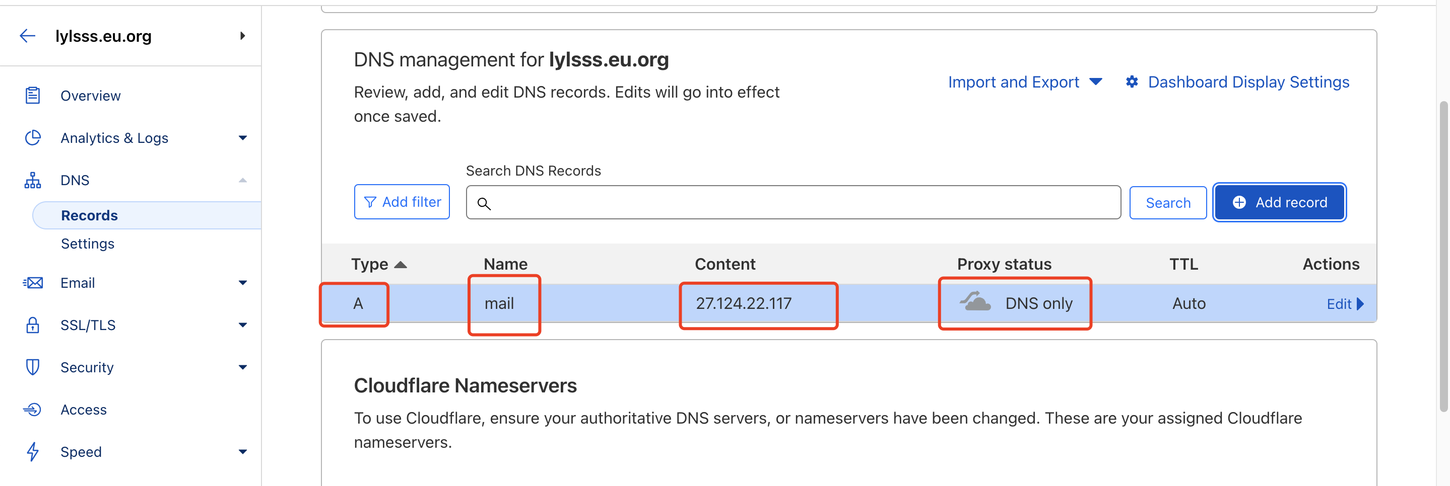Expand the Security dropdown arrow
1450x486 pixels.
click(243, 367)
